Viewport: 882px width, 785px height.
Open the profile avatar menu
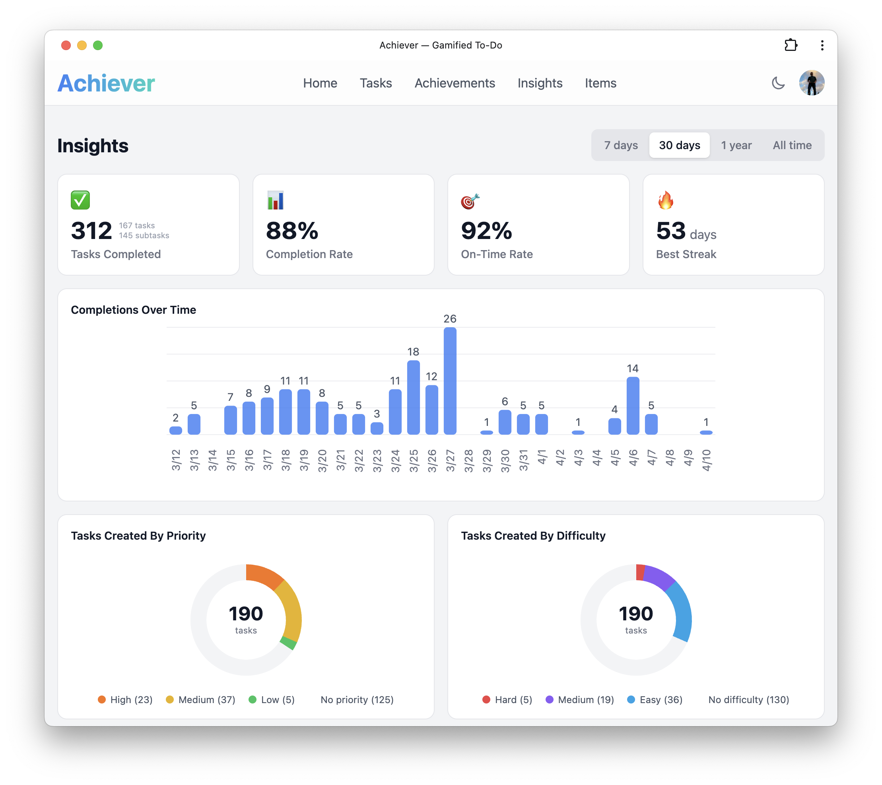click(x=812, y=83)
